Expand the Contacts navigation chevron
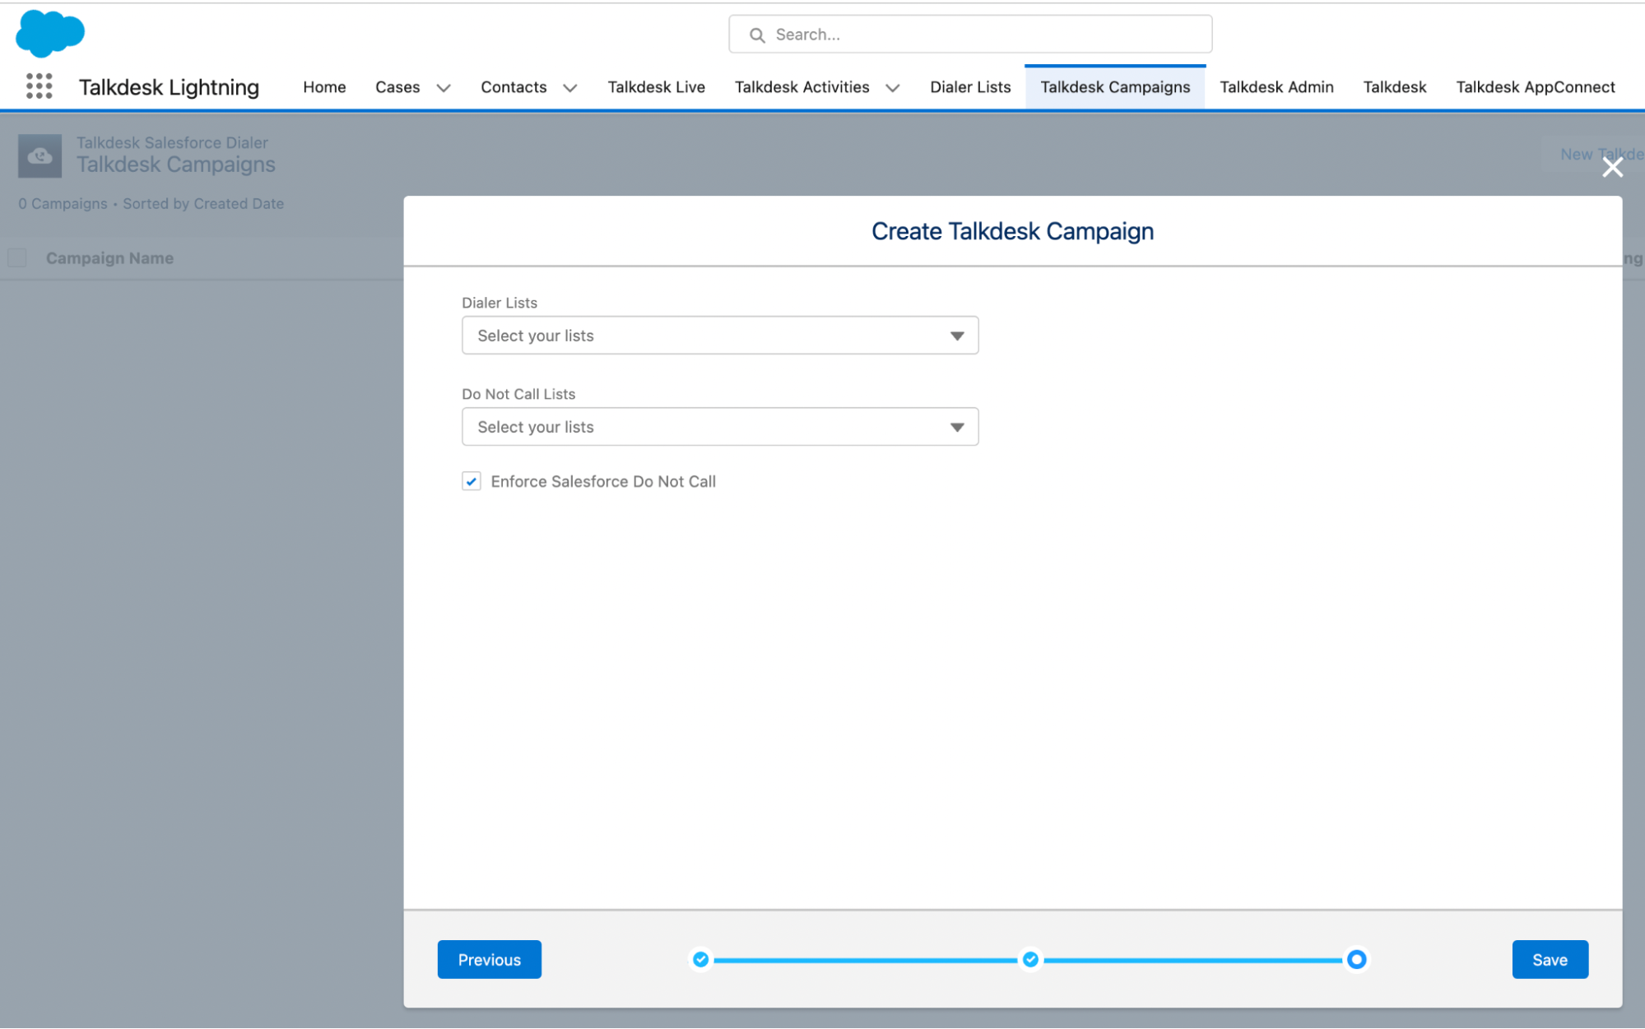Screen dimensions: 1645x1029 570,88
